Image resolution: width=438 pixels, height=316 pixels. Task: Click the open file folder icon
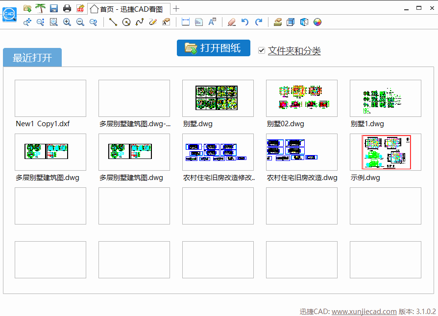[27, 8]
